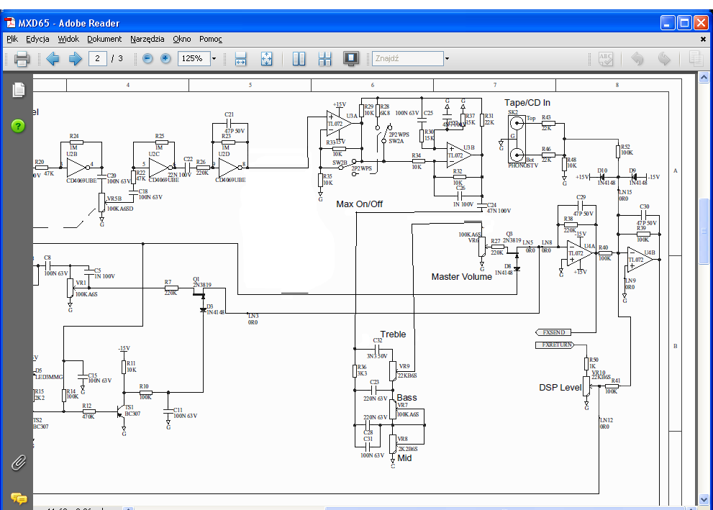Click the FXRETURN connector label
The height and width of the screenshot is (510, 713).
pos(556,345)
